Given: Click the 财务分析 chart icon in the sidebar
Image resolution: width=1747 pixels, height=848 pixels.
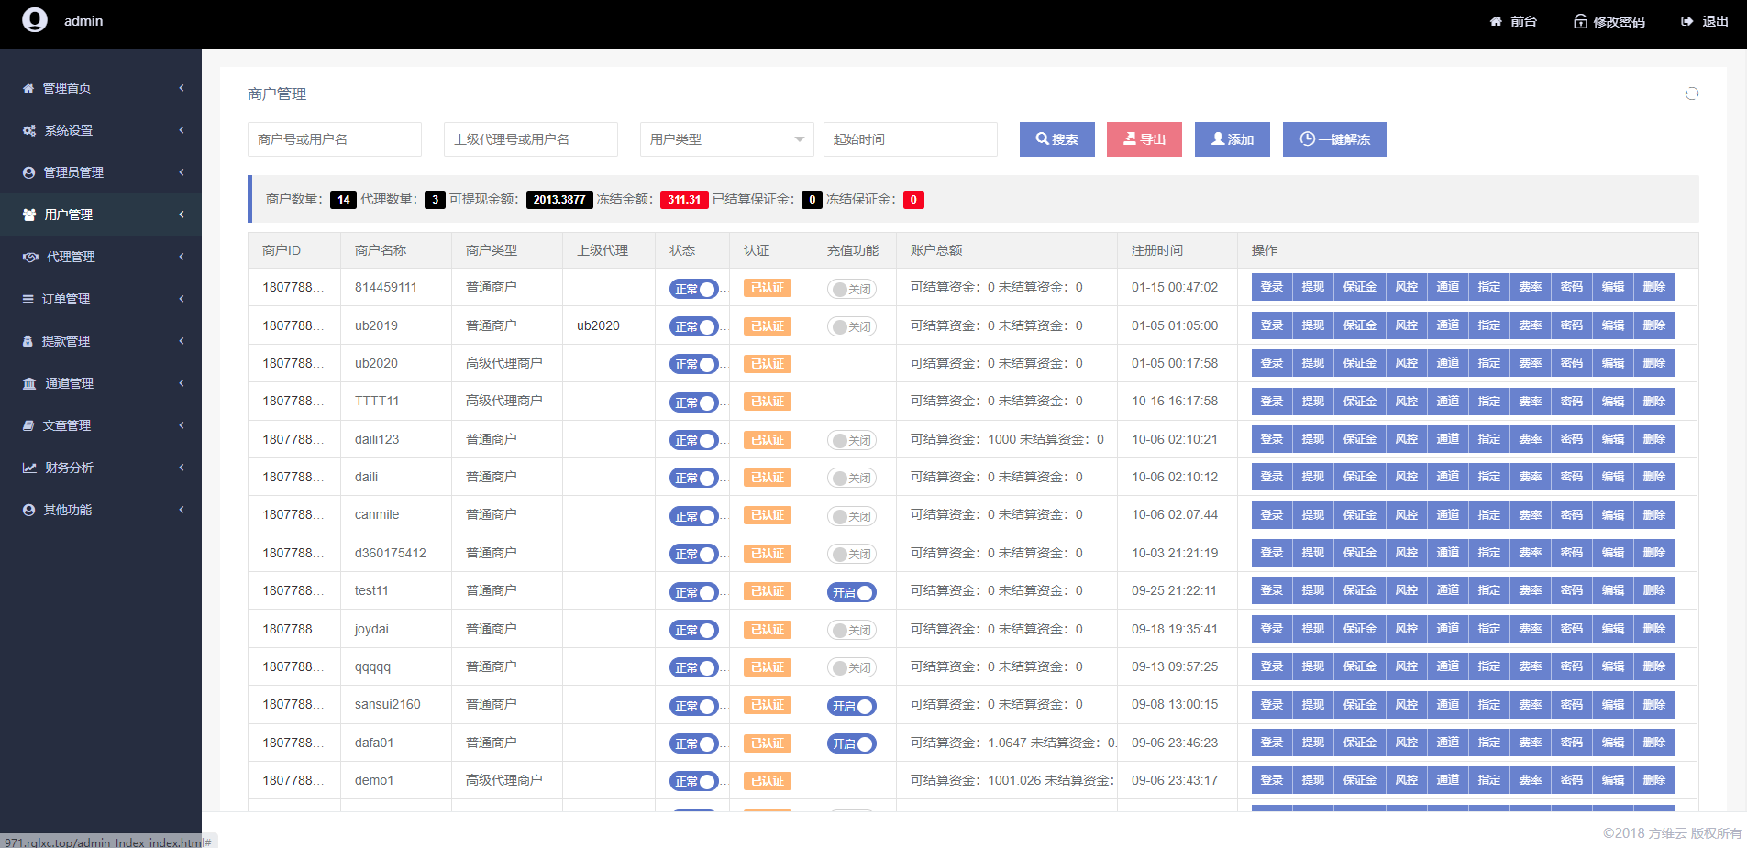Looking at the screenshot, I should (x=29, y=468).
